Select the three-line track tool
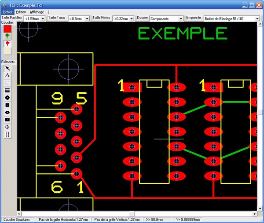264x223 pixels. point(7,90)
